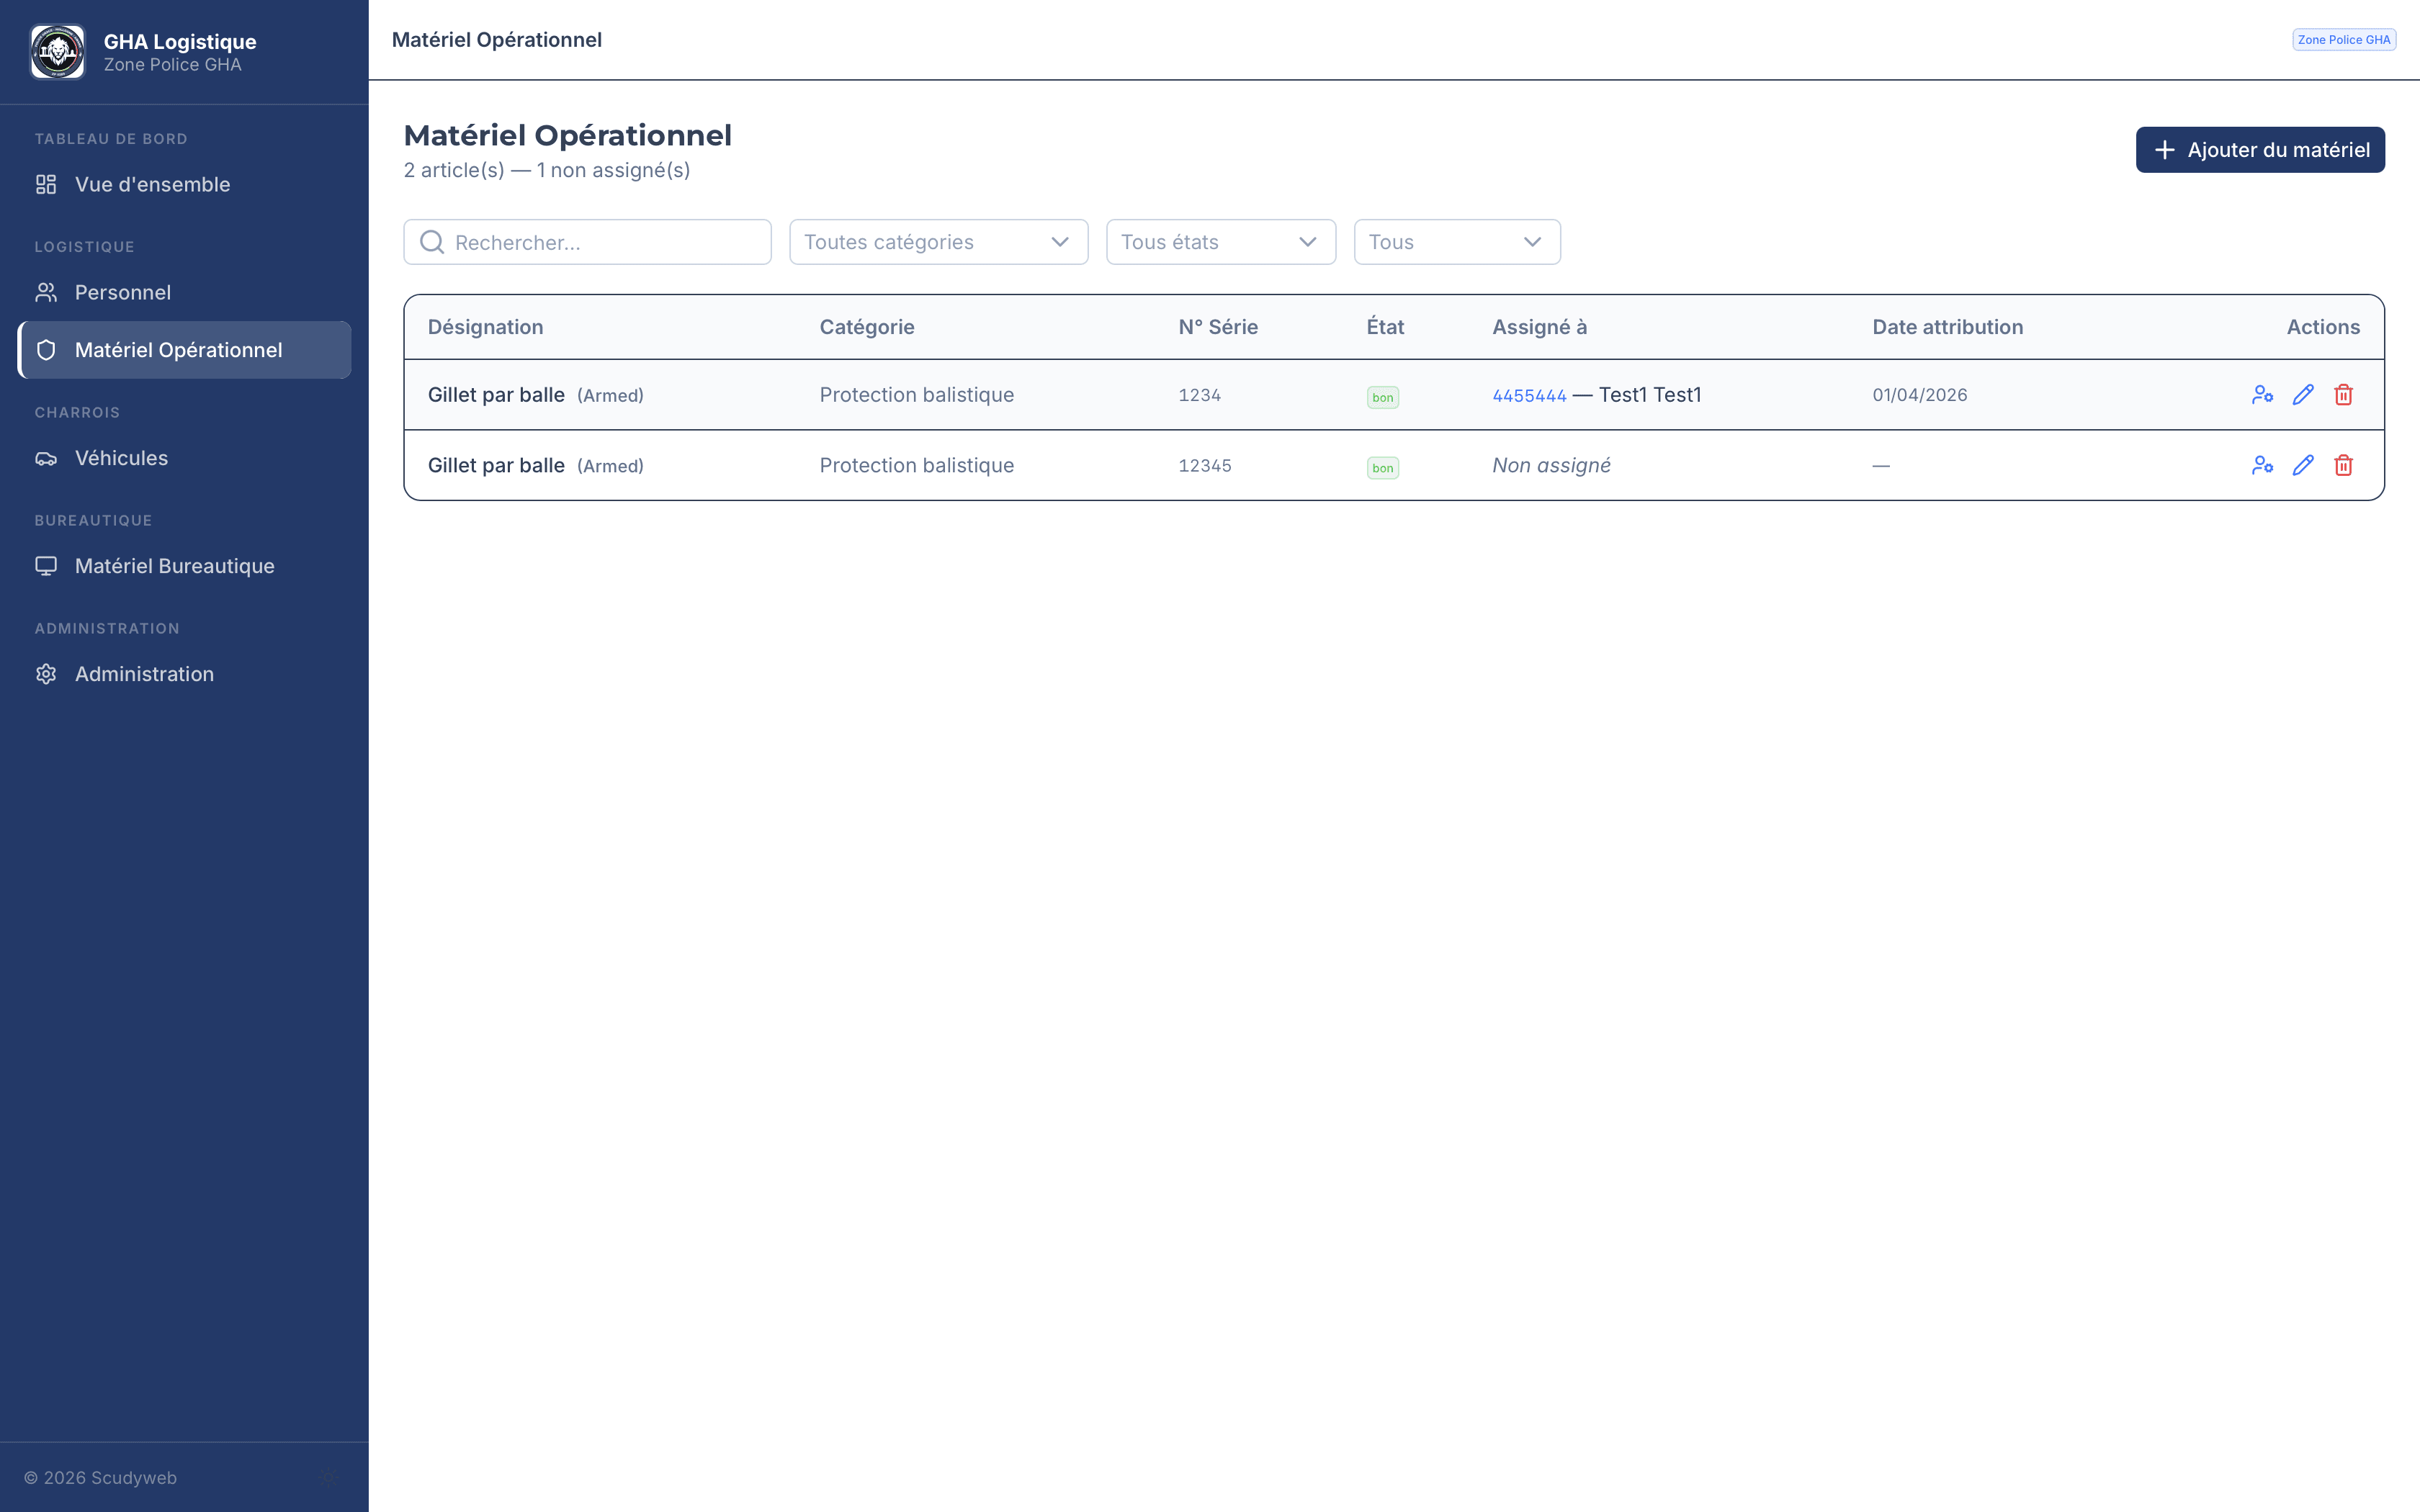Delete serial 1234 item with trash icon
This screenshot has height=1512, width=2420.
click(x=2343, y=395)
